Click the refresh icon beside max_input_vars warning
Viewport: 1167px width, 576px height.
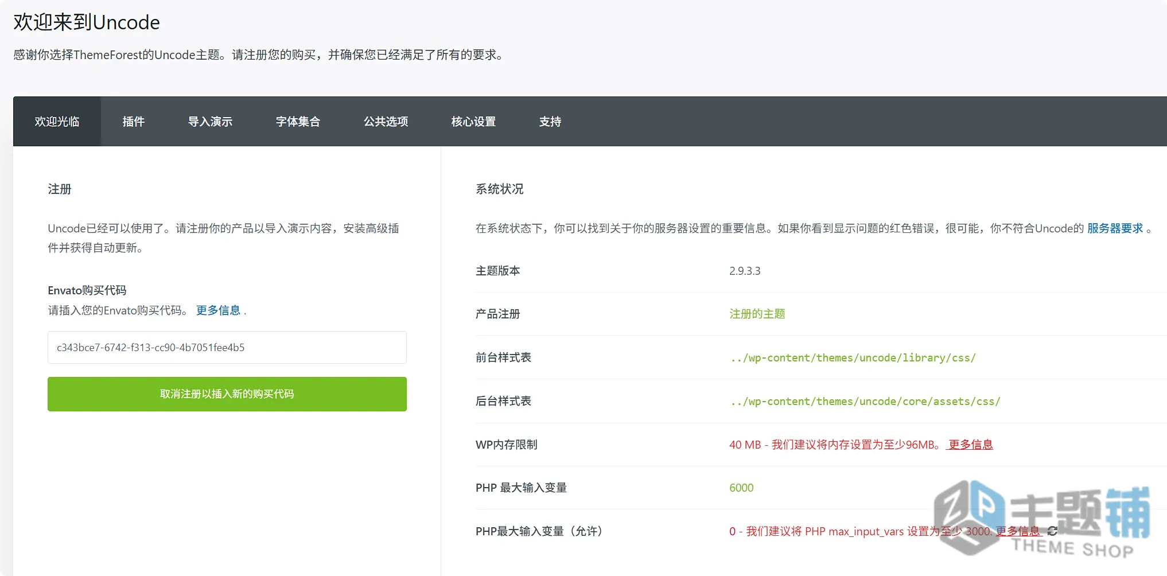pyautogui.click(x=1052, y=531)
